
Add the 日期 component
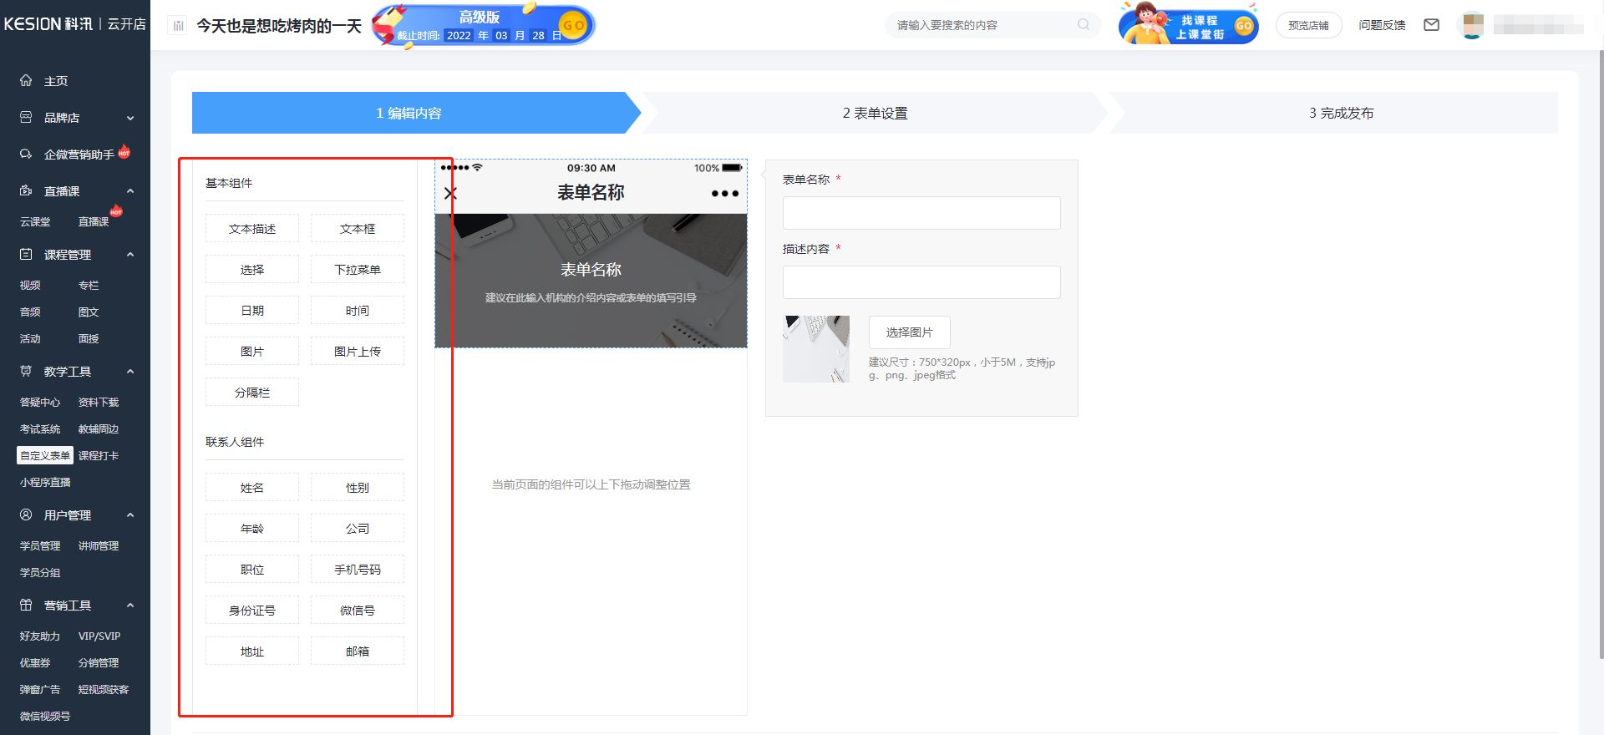(x=252, y=311)
